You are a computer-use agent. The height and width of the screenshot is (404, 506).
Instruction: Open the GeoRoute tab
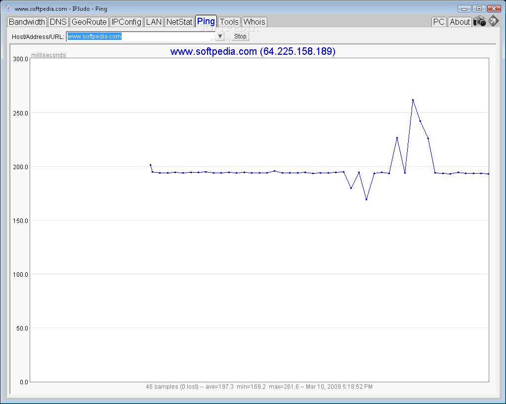(x=89, y=22)
